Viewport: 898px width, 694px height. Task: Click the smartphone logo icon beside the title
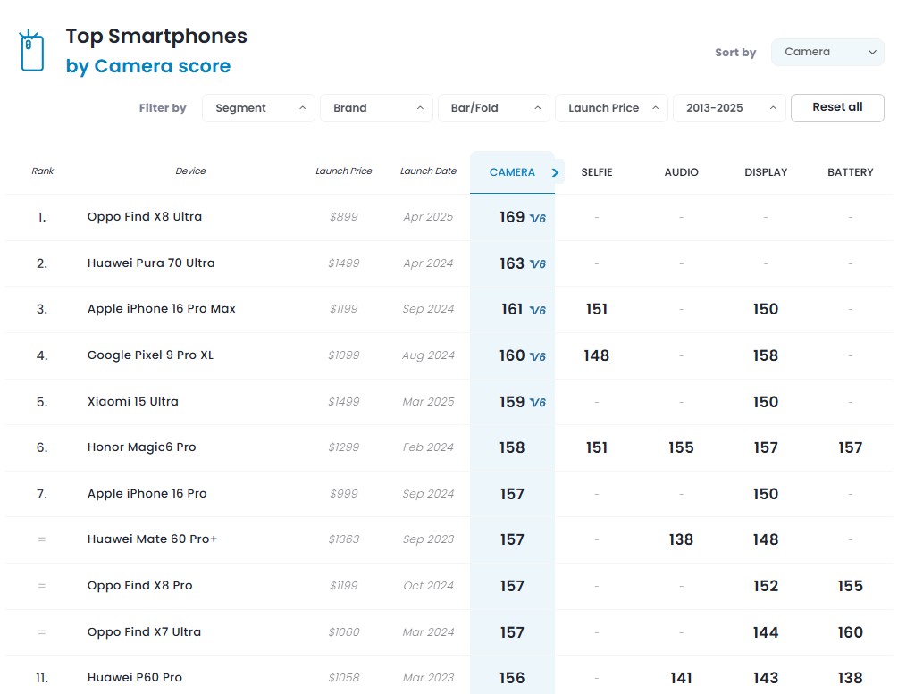click(31, 51)
